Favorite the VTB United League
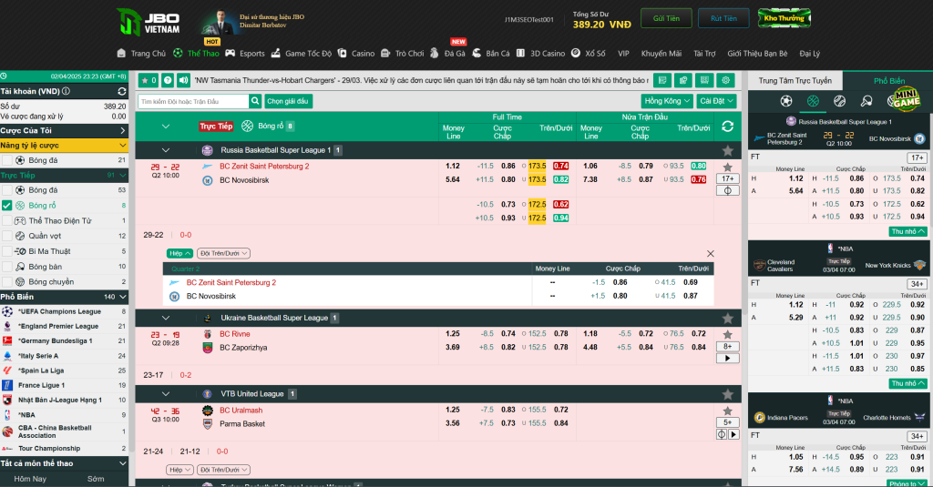 tap(727, 394)
